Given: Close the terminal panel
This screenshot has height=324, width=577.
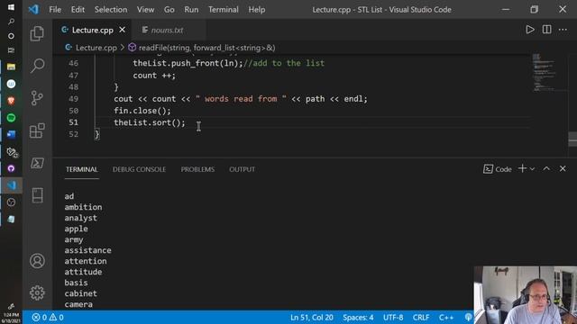Looking at the screenshot, I should click(563, 168).
